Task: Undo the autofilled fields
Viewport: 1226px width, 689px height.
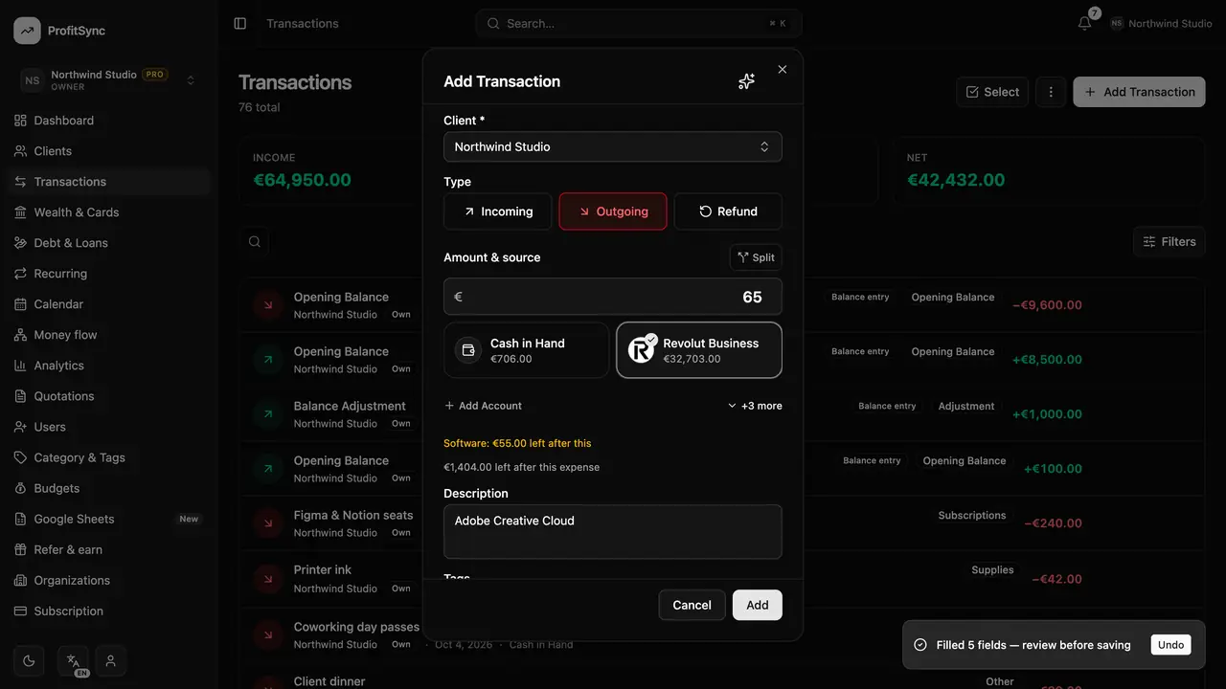Action: point(1170,645)
